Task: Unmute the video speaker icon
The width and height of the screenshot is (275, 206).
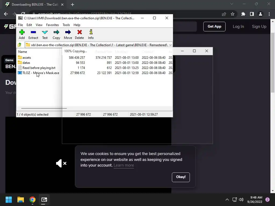Action: coord(61,163)
